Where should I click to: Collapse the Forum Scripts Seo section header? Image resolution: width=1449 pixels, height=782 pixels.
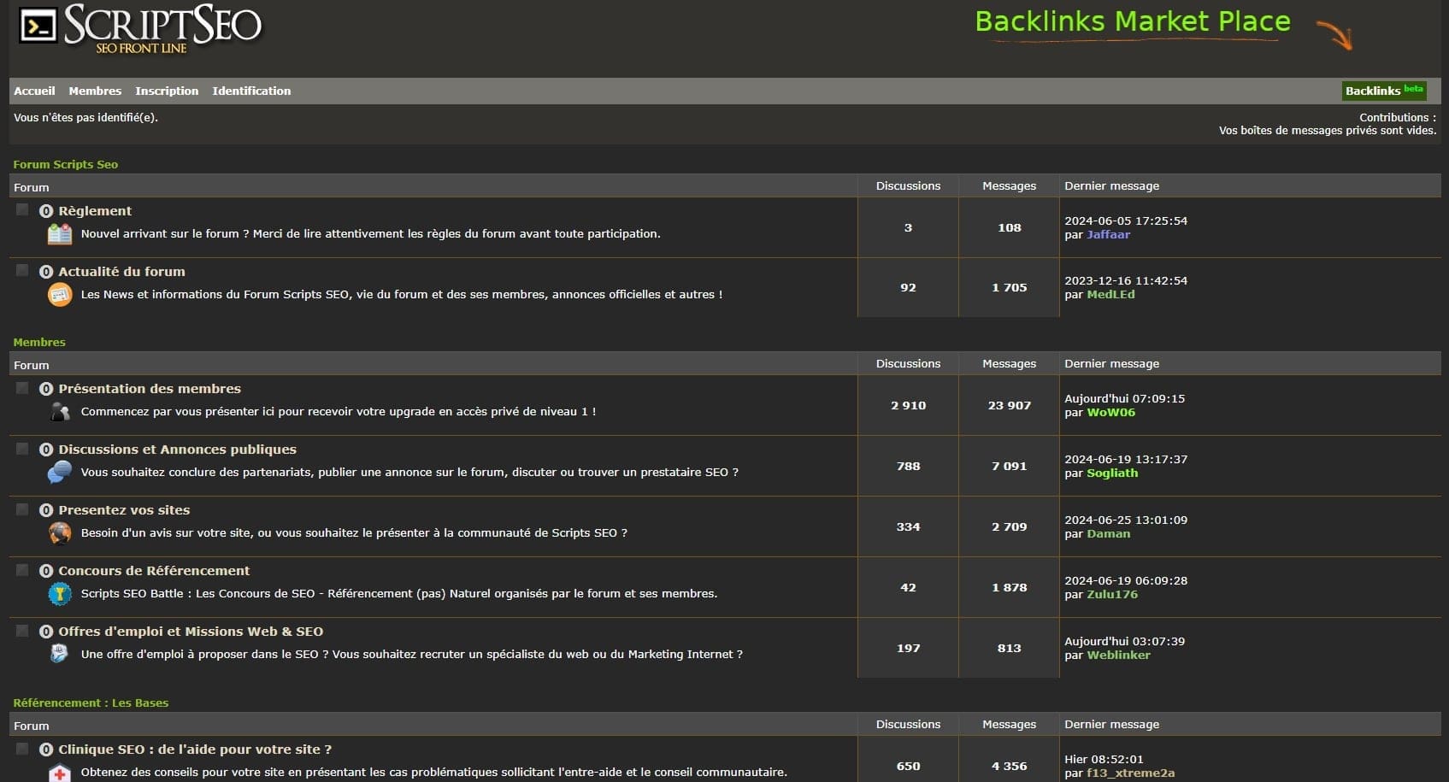(66, 164)
